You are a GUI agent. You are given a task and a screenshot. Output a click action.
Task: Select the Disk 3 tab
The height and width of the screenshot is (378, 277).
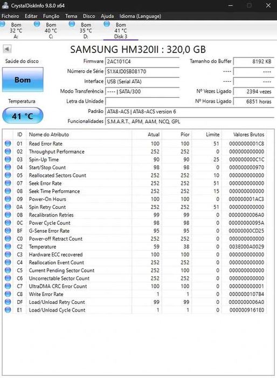pyautogui.click(x=120, y=30)
